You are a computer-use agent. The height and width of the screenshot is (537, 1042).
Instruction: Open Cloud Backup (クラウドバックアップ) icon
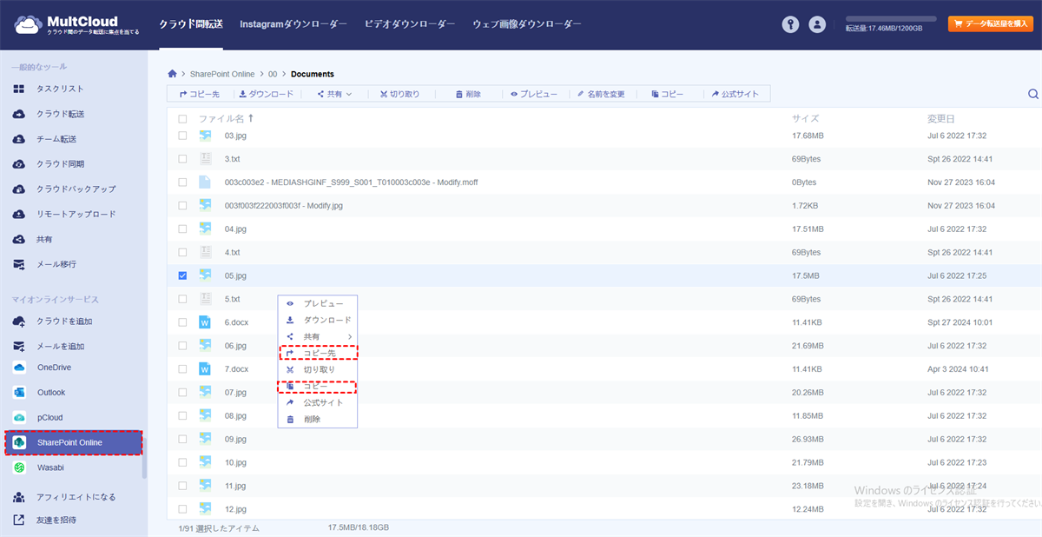pyautogui.click(x=18, y=189)
